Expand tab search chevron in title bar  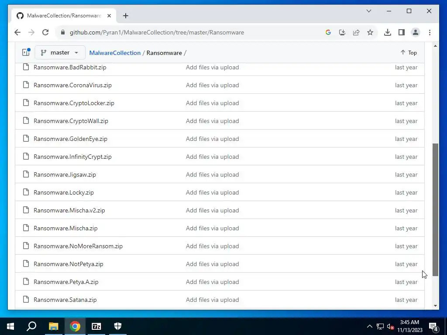[x=369, y=11]
